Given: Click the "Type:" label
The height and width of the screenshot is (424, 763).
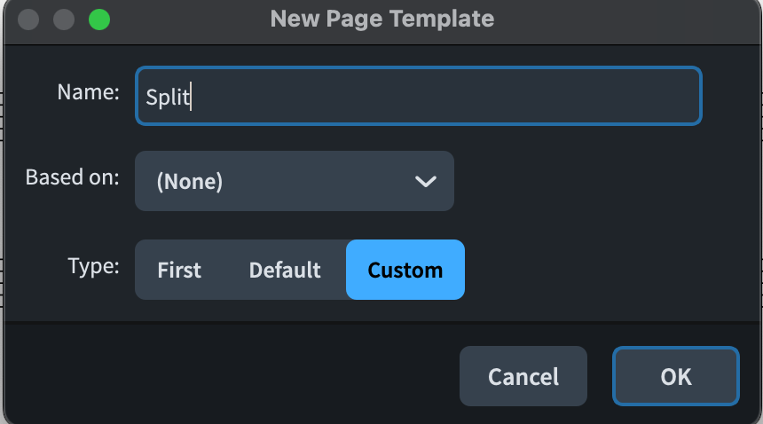Looking at the screenshot, I should pyautogui.click(x=93, y=265).
